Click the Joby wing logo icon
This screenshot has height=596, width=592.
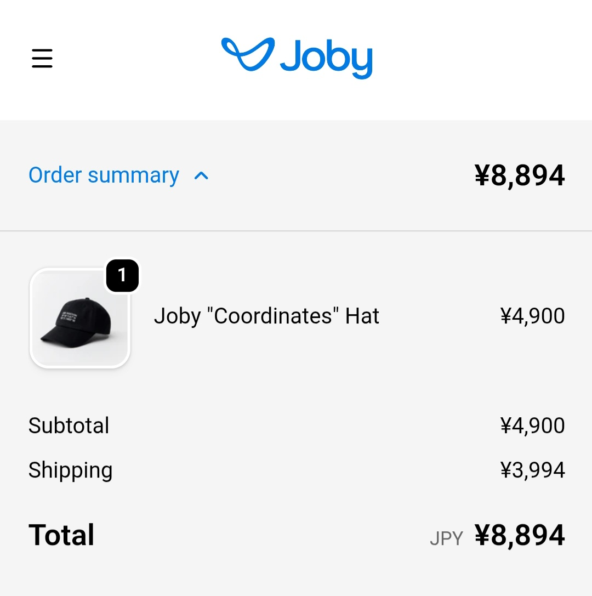(248, 54)
